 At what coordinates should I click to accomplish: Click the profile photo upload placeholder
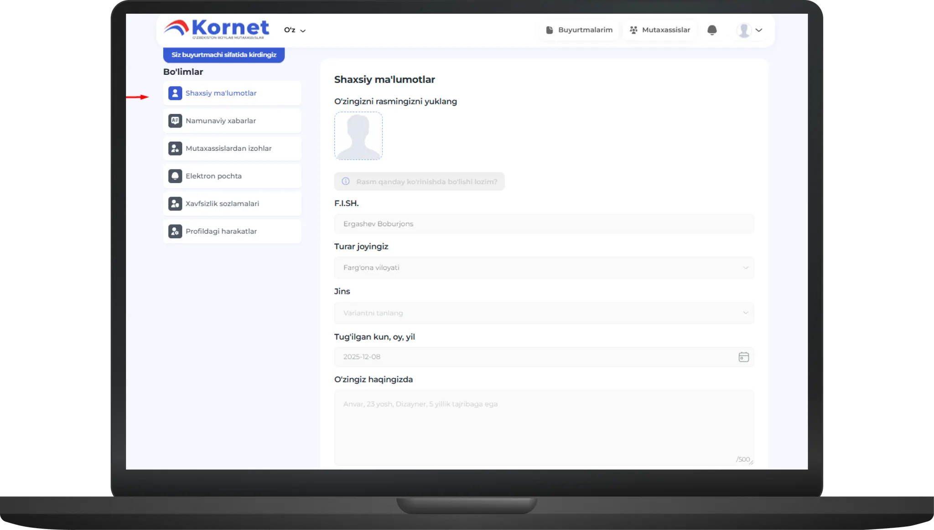[x=358, y=136]
